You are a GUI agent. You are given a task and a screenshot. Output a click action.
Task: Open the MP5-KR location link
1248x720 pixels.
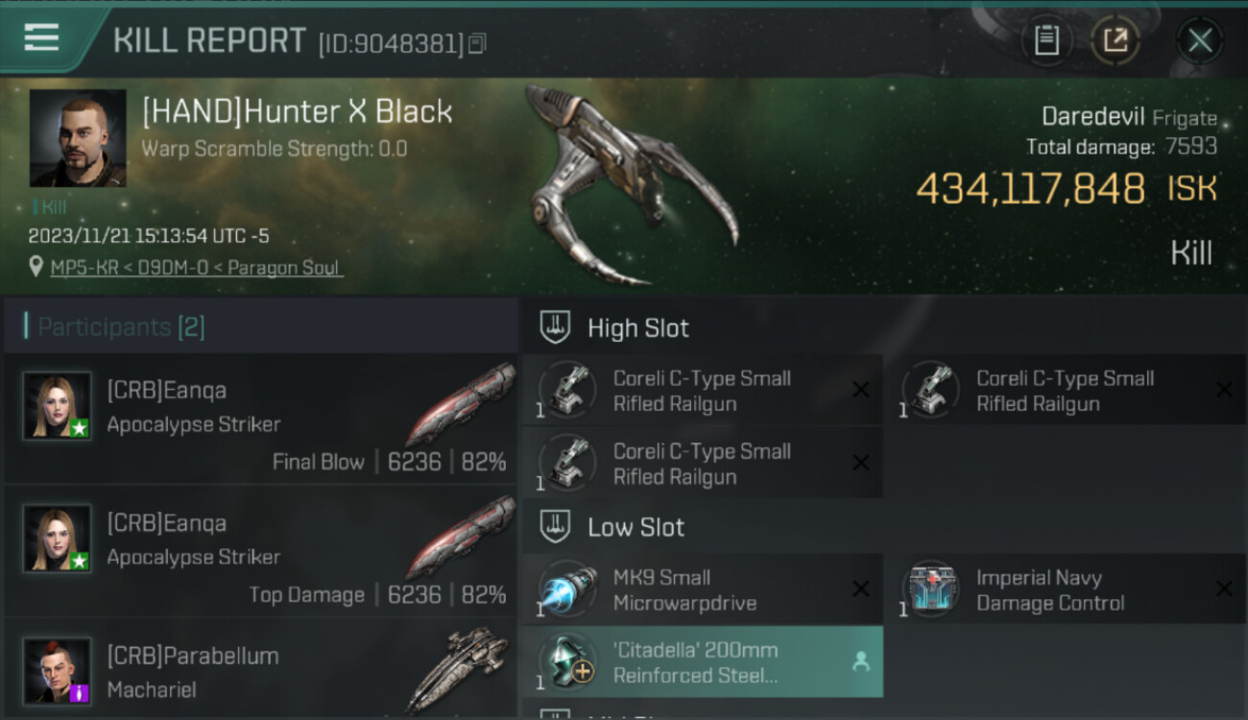click(x=196, y=267)
